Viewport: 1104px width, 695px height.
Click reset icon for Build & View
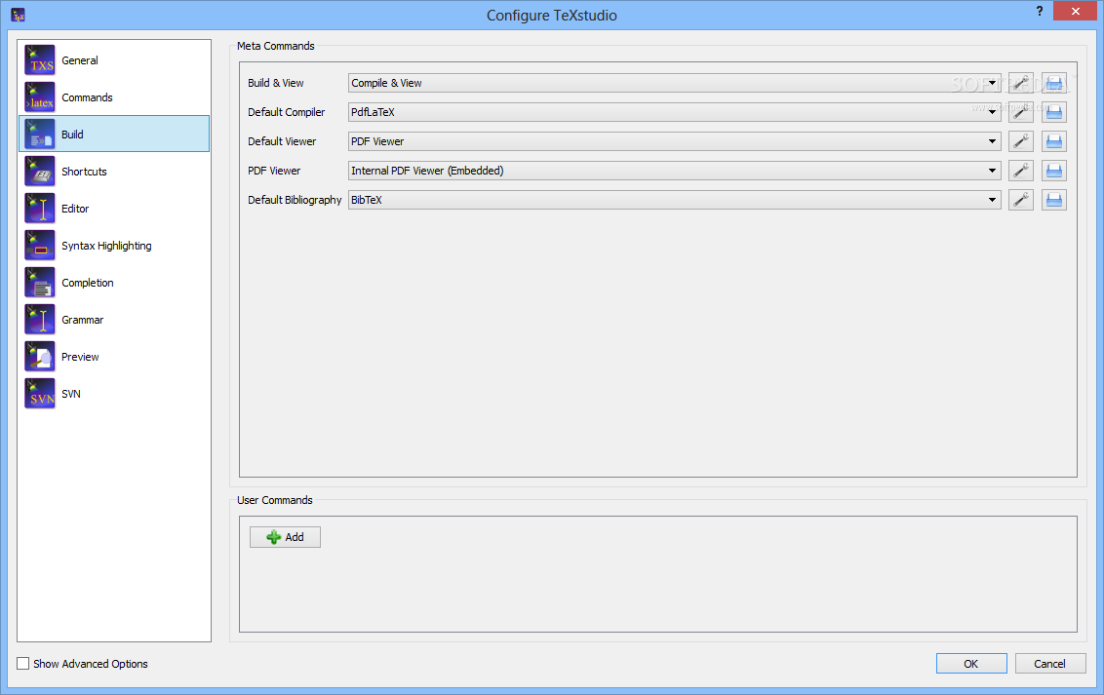point(1054,83)
